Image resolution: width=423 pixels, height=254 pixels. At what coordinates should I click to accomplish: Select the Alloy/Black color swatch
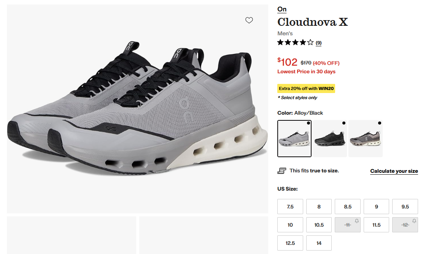coord(294,139)
